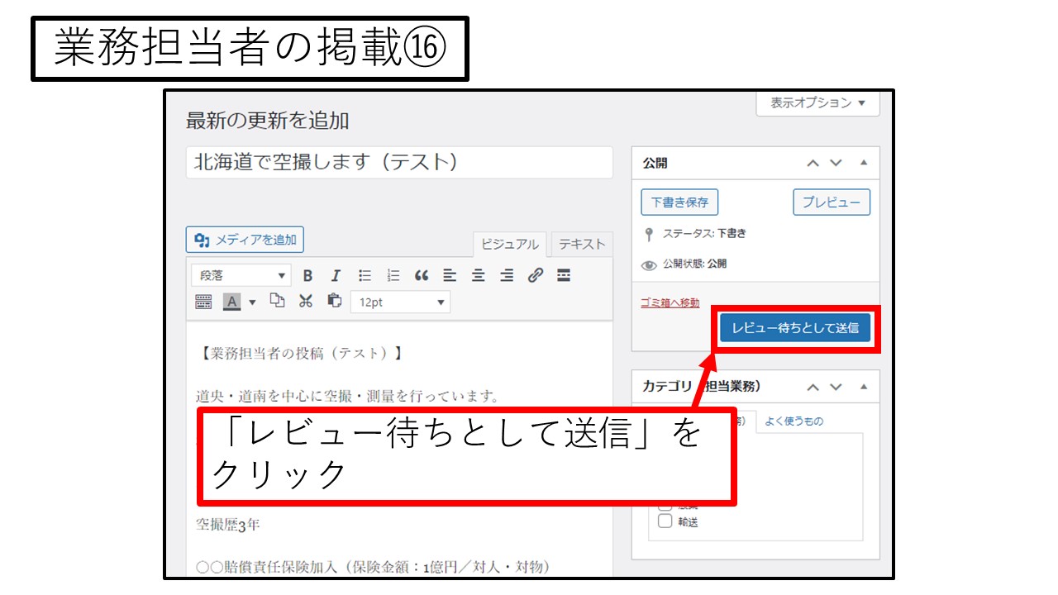Click 下書き保存 button
This screenshot has width=1058, height=595.
pyautogui.click(x=680, y=202)
